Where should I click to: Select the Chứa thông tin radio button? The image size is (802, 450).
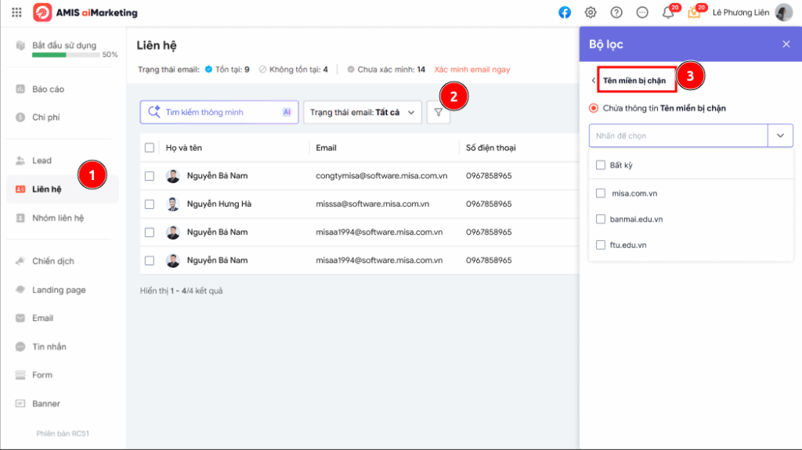[594, 108]
